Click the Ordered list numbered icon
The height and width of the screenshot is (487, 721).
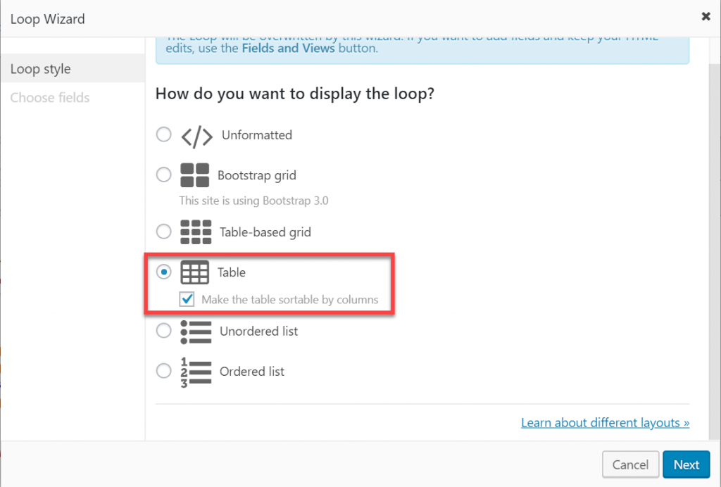pos(196,371)
